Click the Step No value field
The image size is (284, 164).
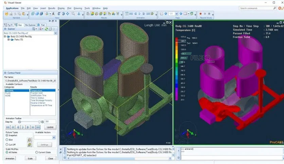pos(50,122)
